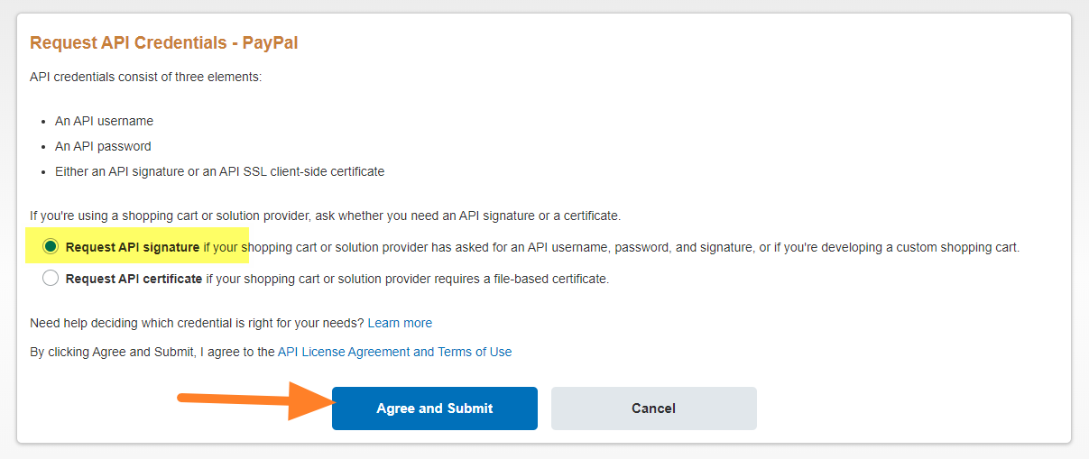Image resolution: width=1089 pixels, height=459 pixels.
Task: Cancel the API credentials request
Action: pyautogui.click(x=653, y=409)
